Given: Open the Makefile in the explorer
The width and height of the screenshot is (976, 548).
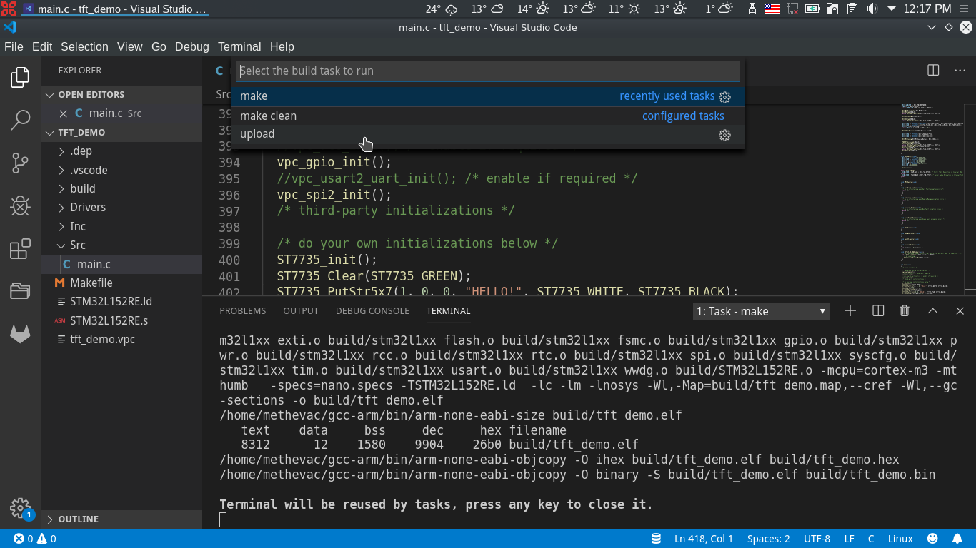Looking at the screenshot, I should 91,283.
